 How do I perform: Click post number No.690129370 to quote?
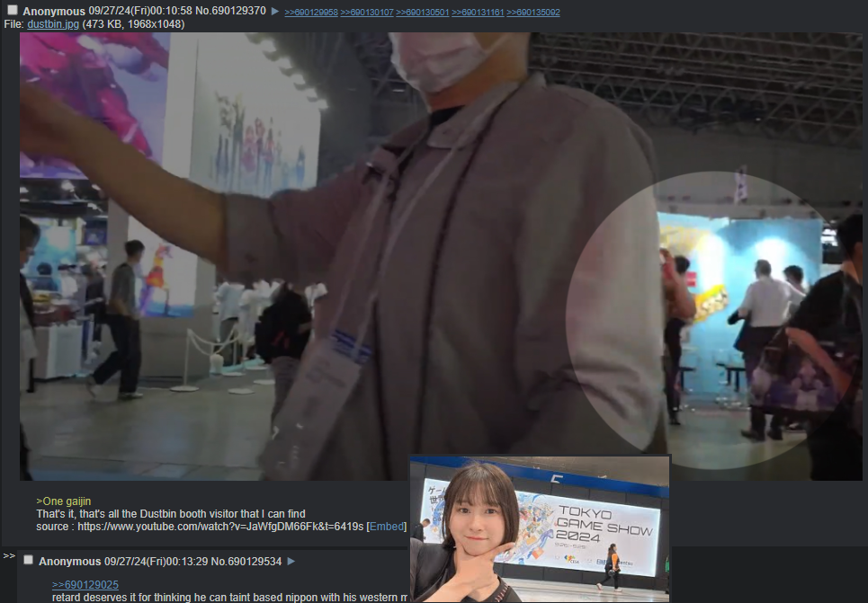click(x=230, y=11)
